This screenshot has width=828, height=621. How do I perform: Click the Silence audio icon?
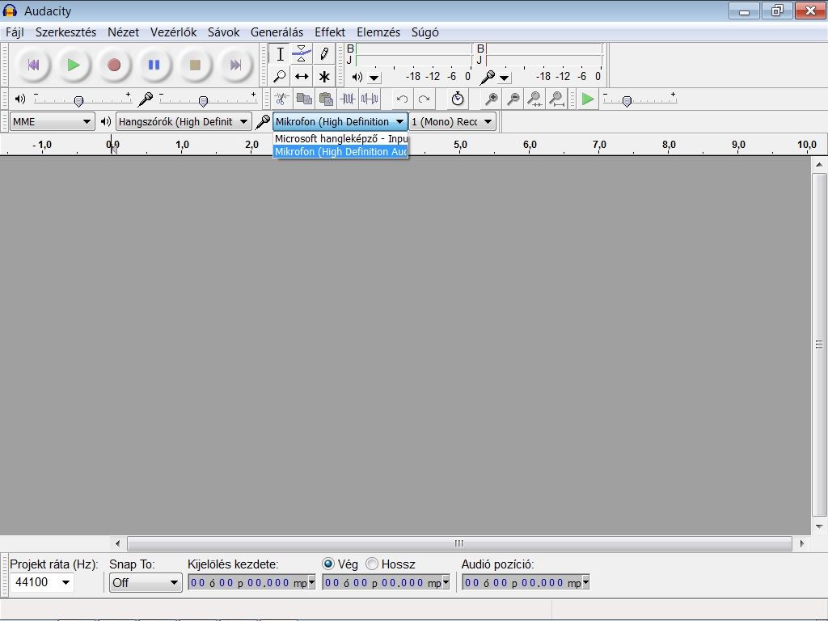tap(370, 99)
